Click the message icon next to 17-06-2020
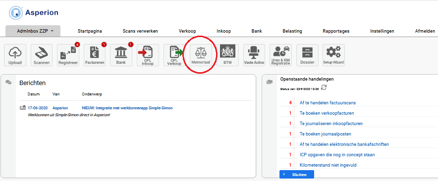The image size is (438, 181). (x=23, y=108)
